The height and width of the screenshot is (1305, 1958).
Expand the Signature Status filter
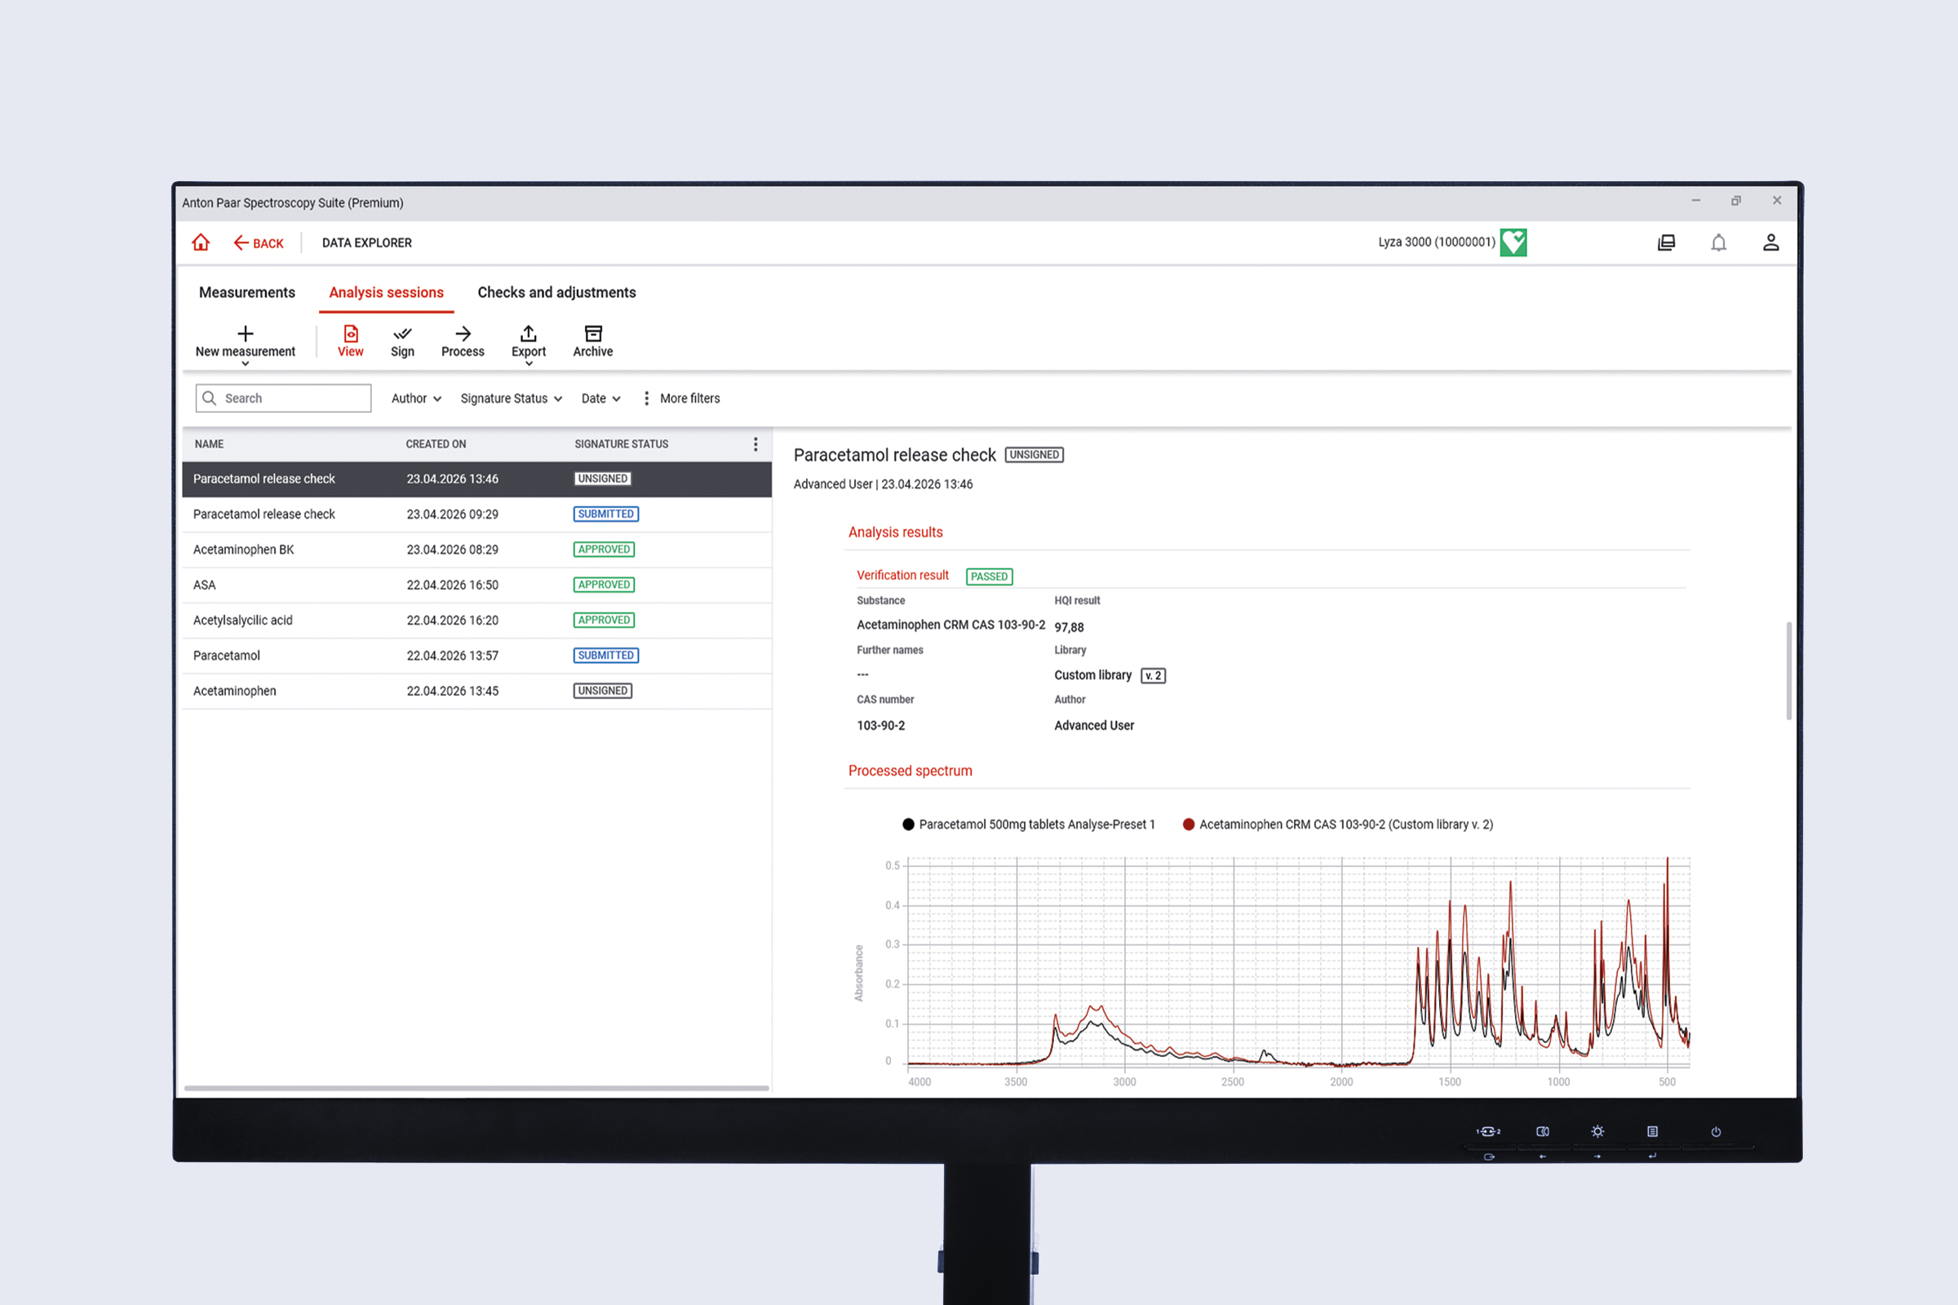(x=512, y=399)
